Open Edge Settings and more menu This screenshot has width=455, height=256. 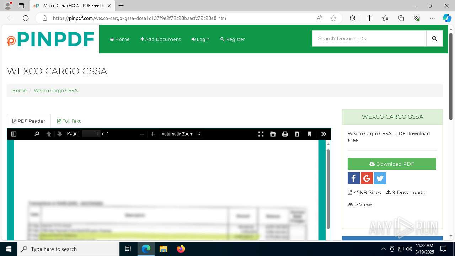click(x=432, y=18)
